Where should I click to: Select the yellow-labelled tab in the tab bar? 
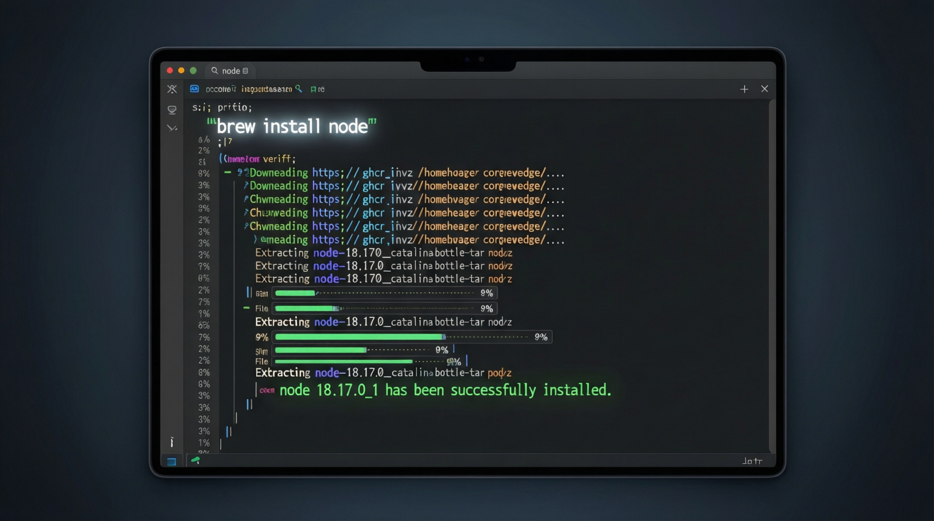pyautogui.click(x=267, y=89)
